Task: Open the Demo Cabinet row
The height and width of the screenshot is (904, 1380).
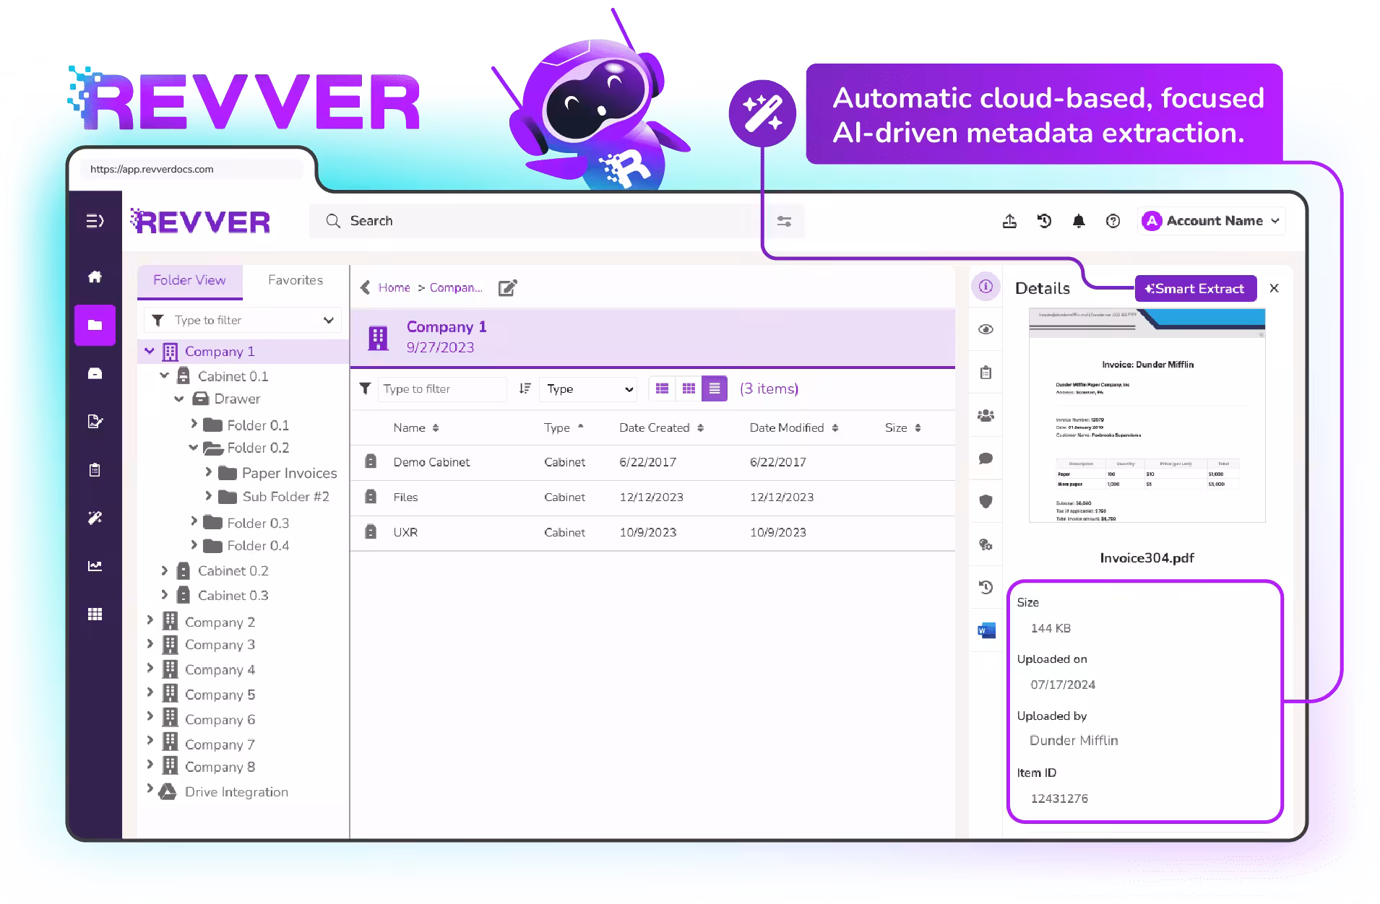Action: [652, 462]
